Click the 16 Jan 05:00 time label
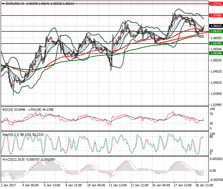 coord(161,185)
